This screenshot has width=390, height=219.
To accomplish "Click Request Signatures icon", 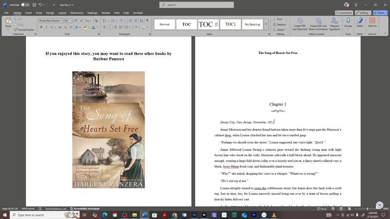I will [x=334, y=24].
